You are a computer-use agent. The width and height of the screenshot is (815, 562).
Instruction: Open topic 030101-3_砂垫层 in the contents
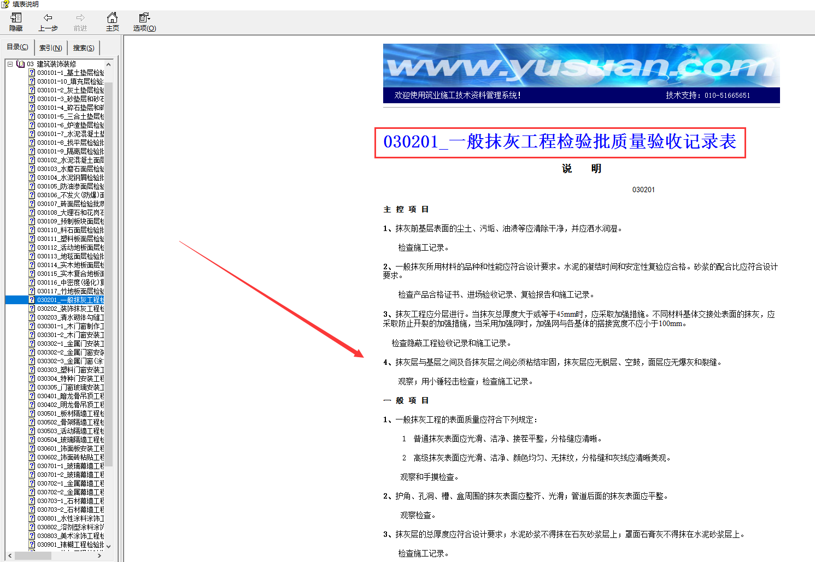coord(71,99)
